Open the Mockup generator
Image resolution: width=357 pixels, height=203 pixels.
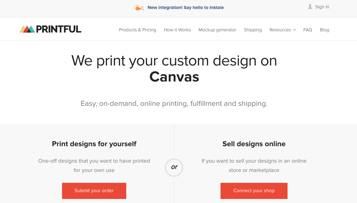click(x=217, y=30)
